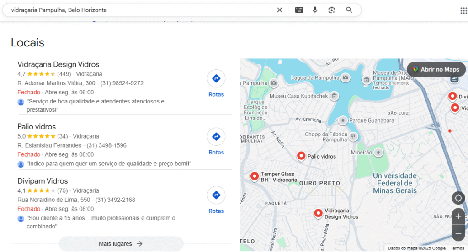Click the review "Sou cliente a 15 anos"
The height and width of the screenshot is (252, 468).
(x=101, y=222)
